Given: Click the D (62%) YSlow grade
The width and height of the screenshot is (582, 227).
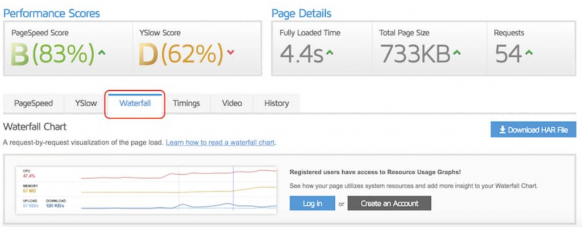Looking at the screenshot, I should click(x=181, y=54).
